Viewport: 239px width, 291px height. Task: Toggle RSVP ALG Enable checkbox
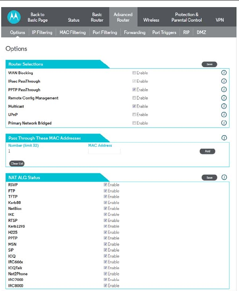click(105, 185)
